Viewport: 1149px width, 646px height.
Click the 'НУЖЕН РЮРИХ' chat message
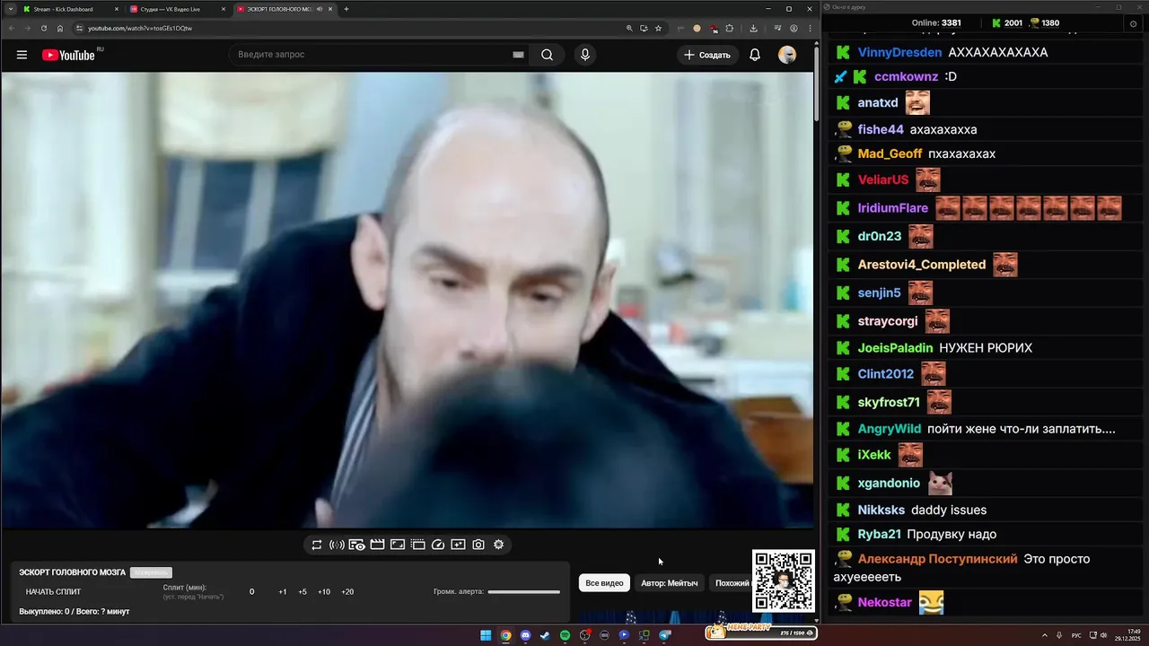(986, 347)
